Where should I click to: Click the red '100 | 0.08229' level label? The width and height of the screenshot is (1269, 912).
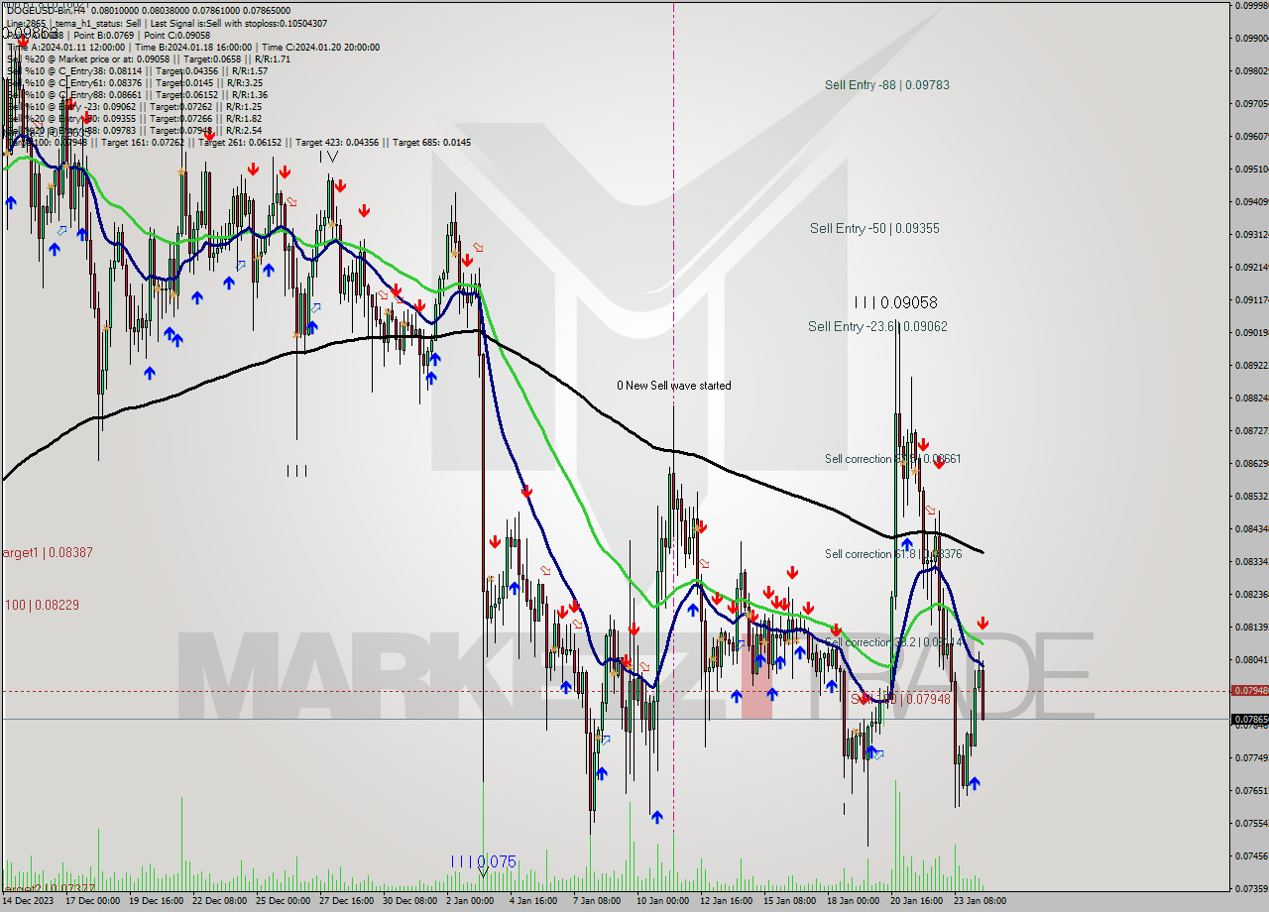pyautogui.click(x=43, y=605)
